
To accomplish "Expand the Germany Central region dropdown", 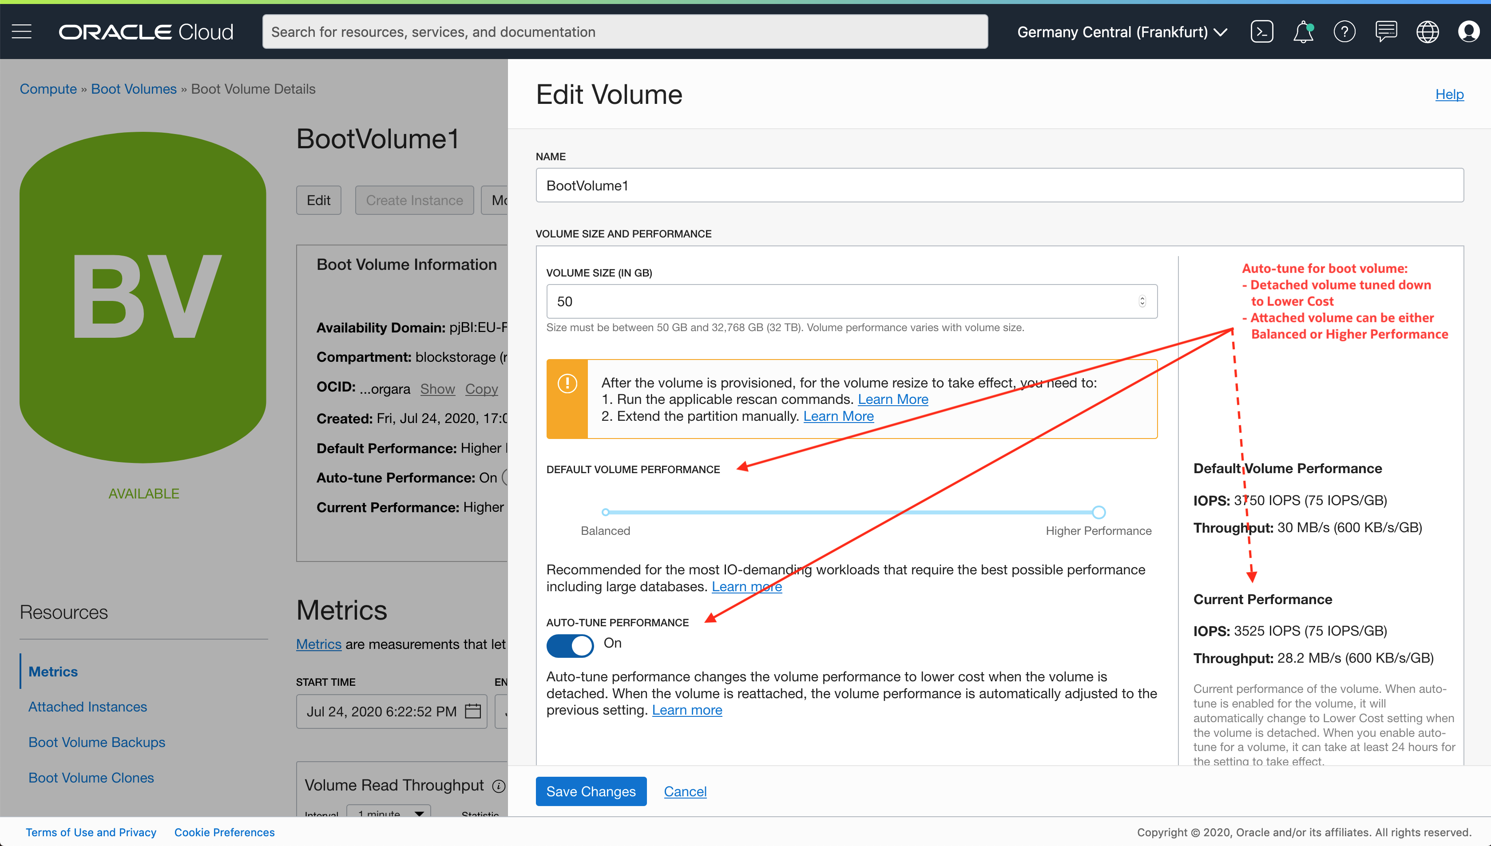I will coord(1122,32).
